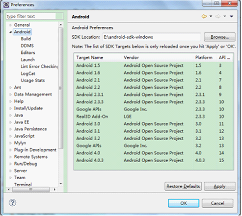Expand the Team node

point(10,178)
